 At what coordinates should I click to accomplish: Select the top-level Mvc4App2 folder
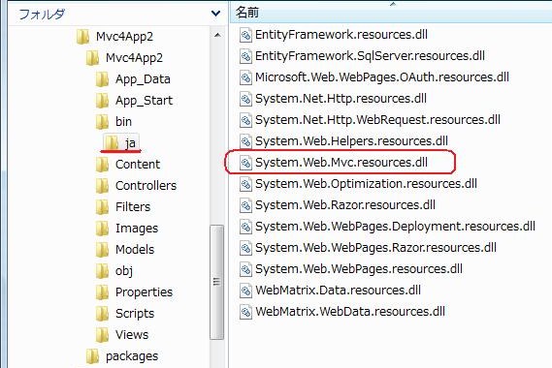(x=124, y=37)
